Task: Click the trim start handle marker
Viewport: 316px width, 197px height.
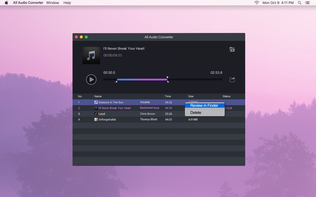Action: (x=116, y=82)
